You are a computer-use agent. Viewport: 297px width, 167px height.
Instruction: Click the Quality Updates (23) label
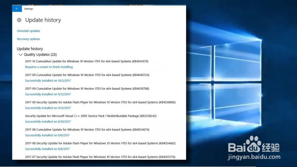click(x=40, y=55)
